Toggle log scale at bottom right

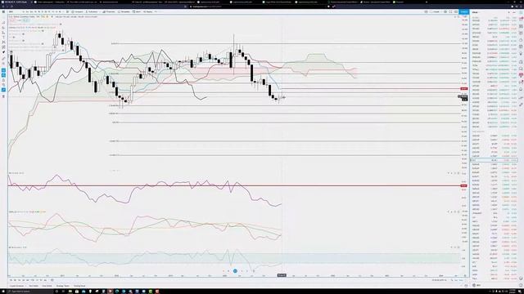[456, 280]
